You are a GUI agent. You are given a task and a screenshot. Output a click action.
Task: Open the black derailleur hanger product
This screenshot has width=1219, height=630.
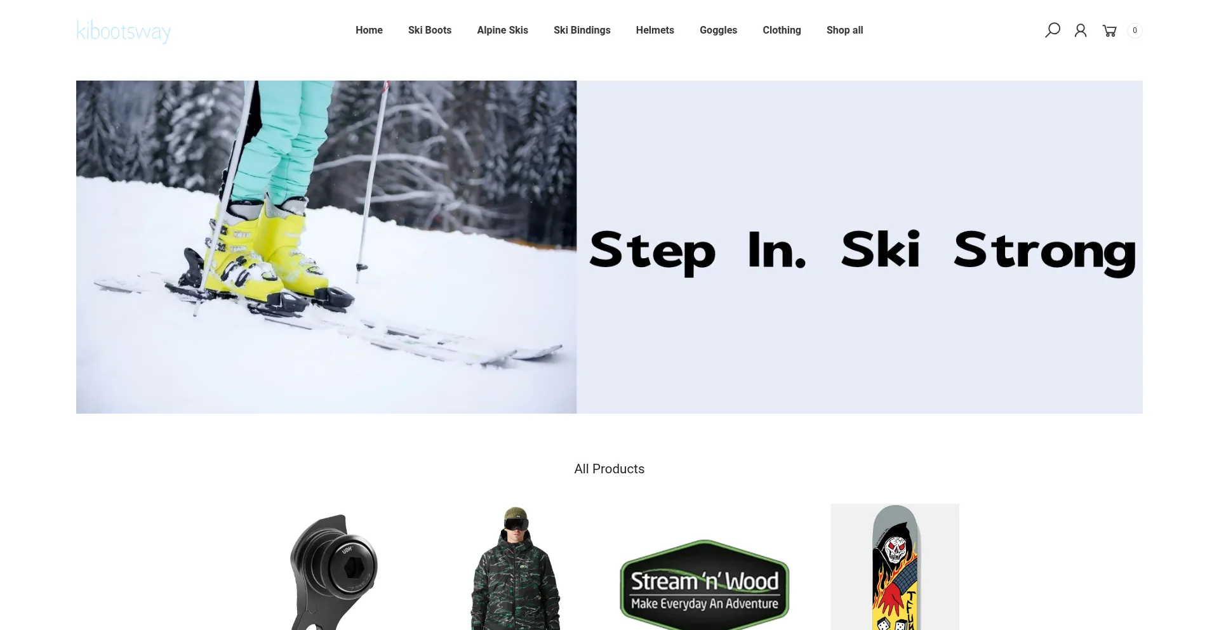tap(333, 568)
